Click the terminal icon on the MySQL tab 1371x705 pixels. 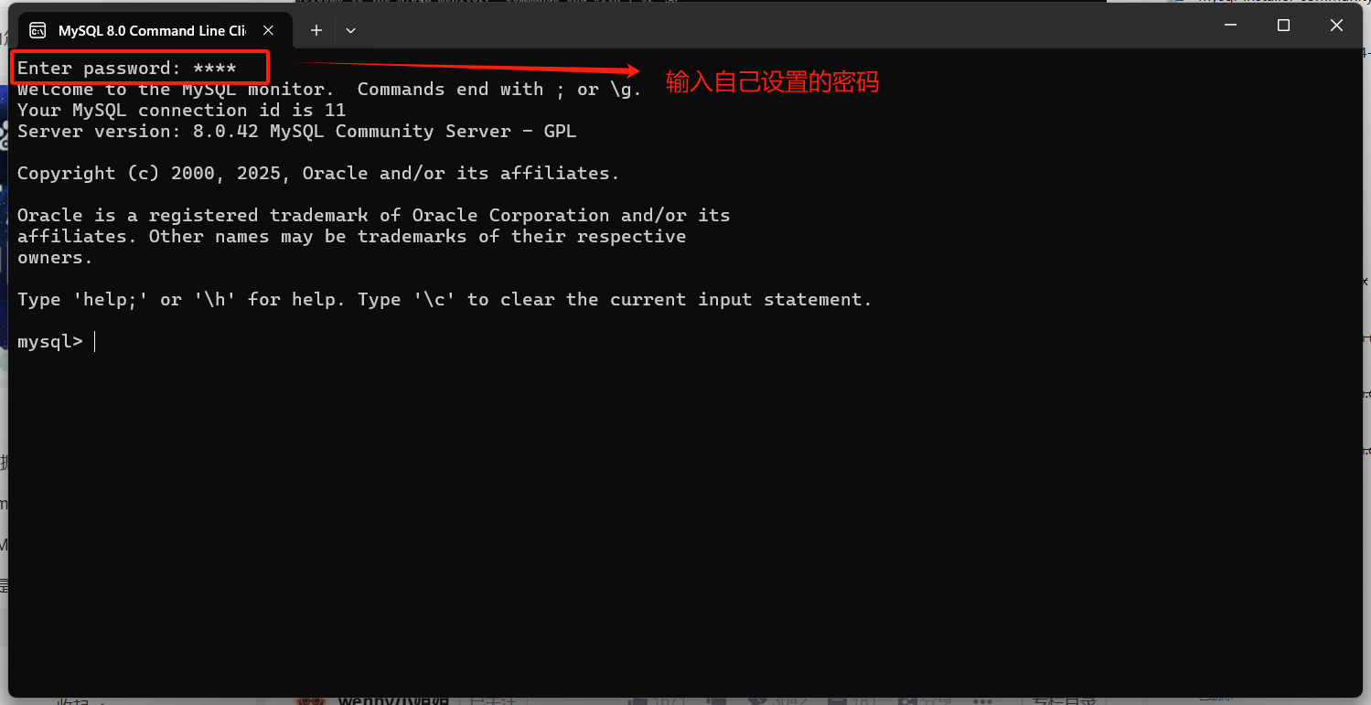point(37,29)
